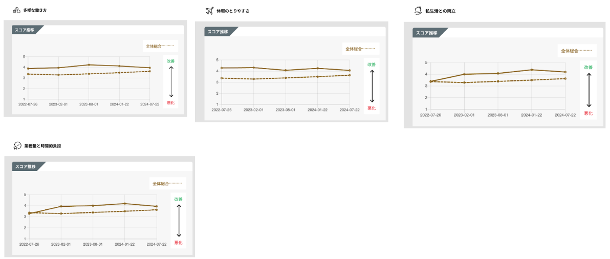This screenshot has height=259, width=610.
Task: Click 2024-07-22 axis label in 多様な働き方 chart
Action: pyautogui.click(x=149, y=104)
